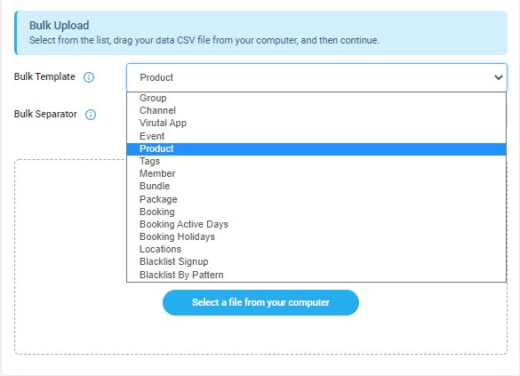Choose Channel in the dropdown list
The height and width of the screenshot is (376, 520).
[x=316, y=110]
